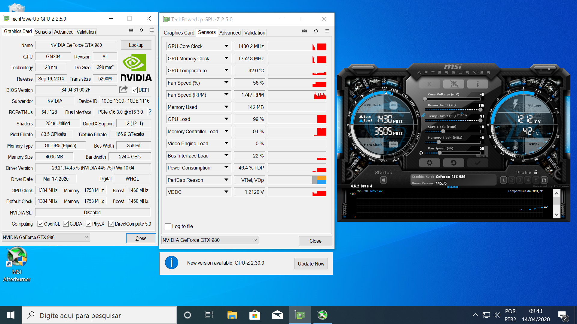Toggle Afterburner Windows startup icon
This screenshot has height=324, width=577.
383,180
